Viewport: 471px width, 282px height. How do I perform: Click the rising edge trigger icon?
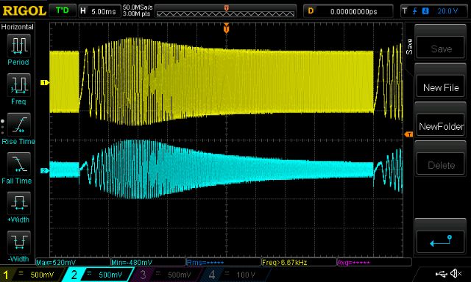click(x=415, y=12)
